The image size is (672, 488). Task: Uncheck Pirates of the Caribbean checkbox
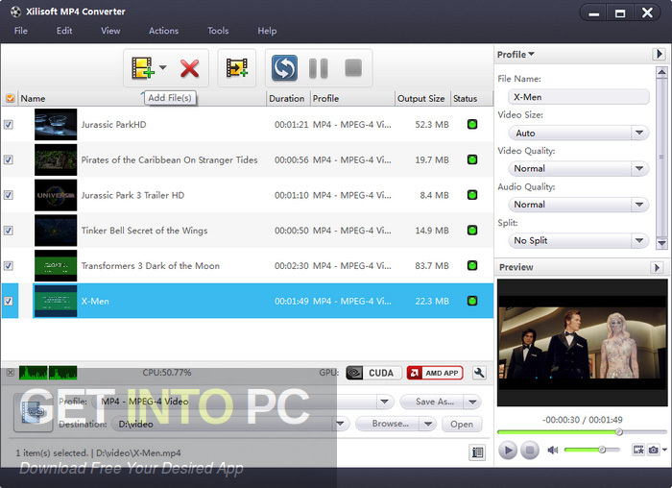(8, 159)
